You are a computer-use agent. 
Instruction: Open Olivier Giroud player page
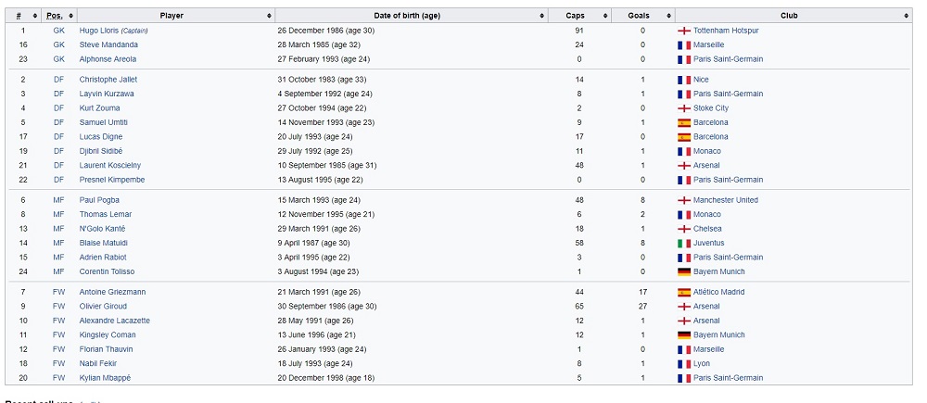(x=103, y=307)
